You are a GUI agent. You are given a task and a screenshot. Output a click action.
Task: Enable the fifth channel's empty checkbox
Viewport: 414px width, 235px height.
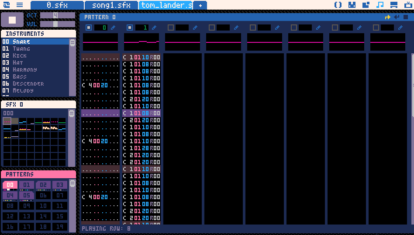(253, 28)
